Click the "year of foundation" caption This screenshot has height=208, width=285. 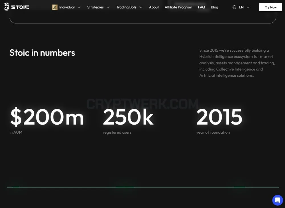213,133
